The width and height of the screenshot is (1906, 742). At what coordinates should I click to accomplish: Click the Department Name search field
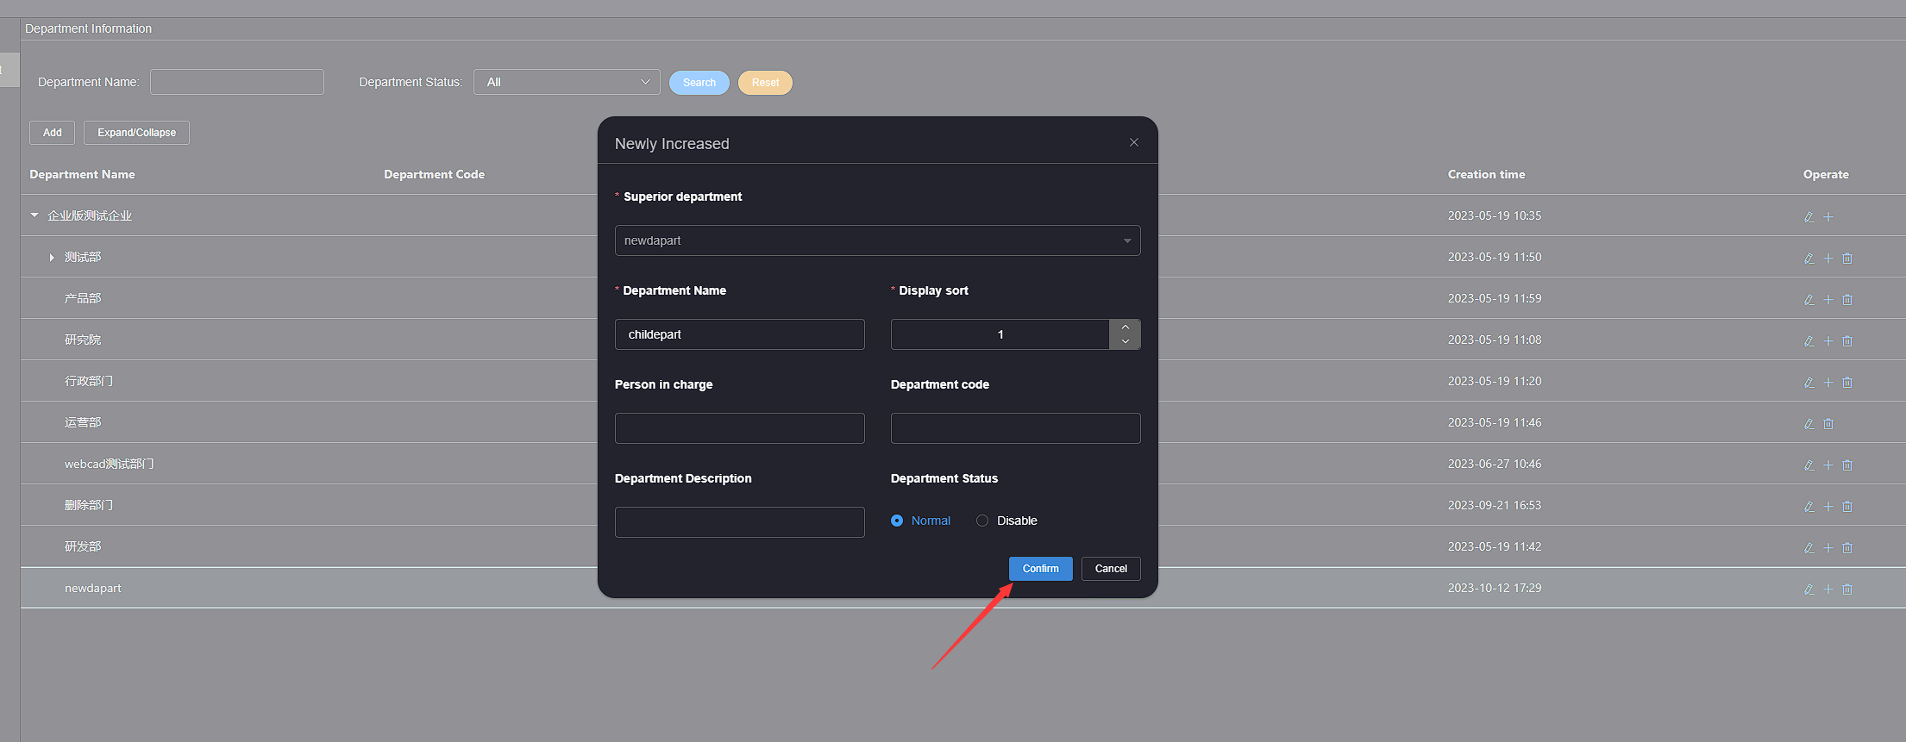tap(237, 82)
